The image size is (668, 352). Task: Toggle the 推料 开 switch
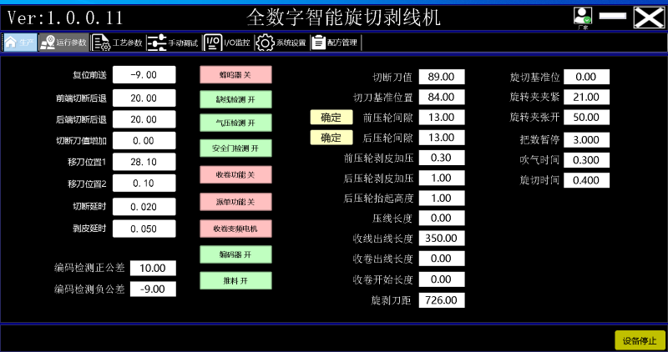tap(235, 280)
